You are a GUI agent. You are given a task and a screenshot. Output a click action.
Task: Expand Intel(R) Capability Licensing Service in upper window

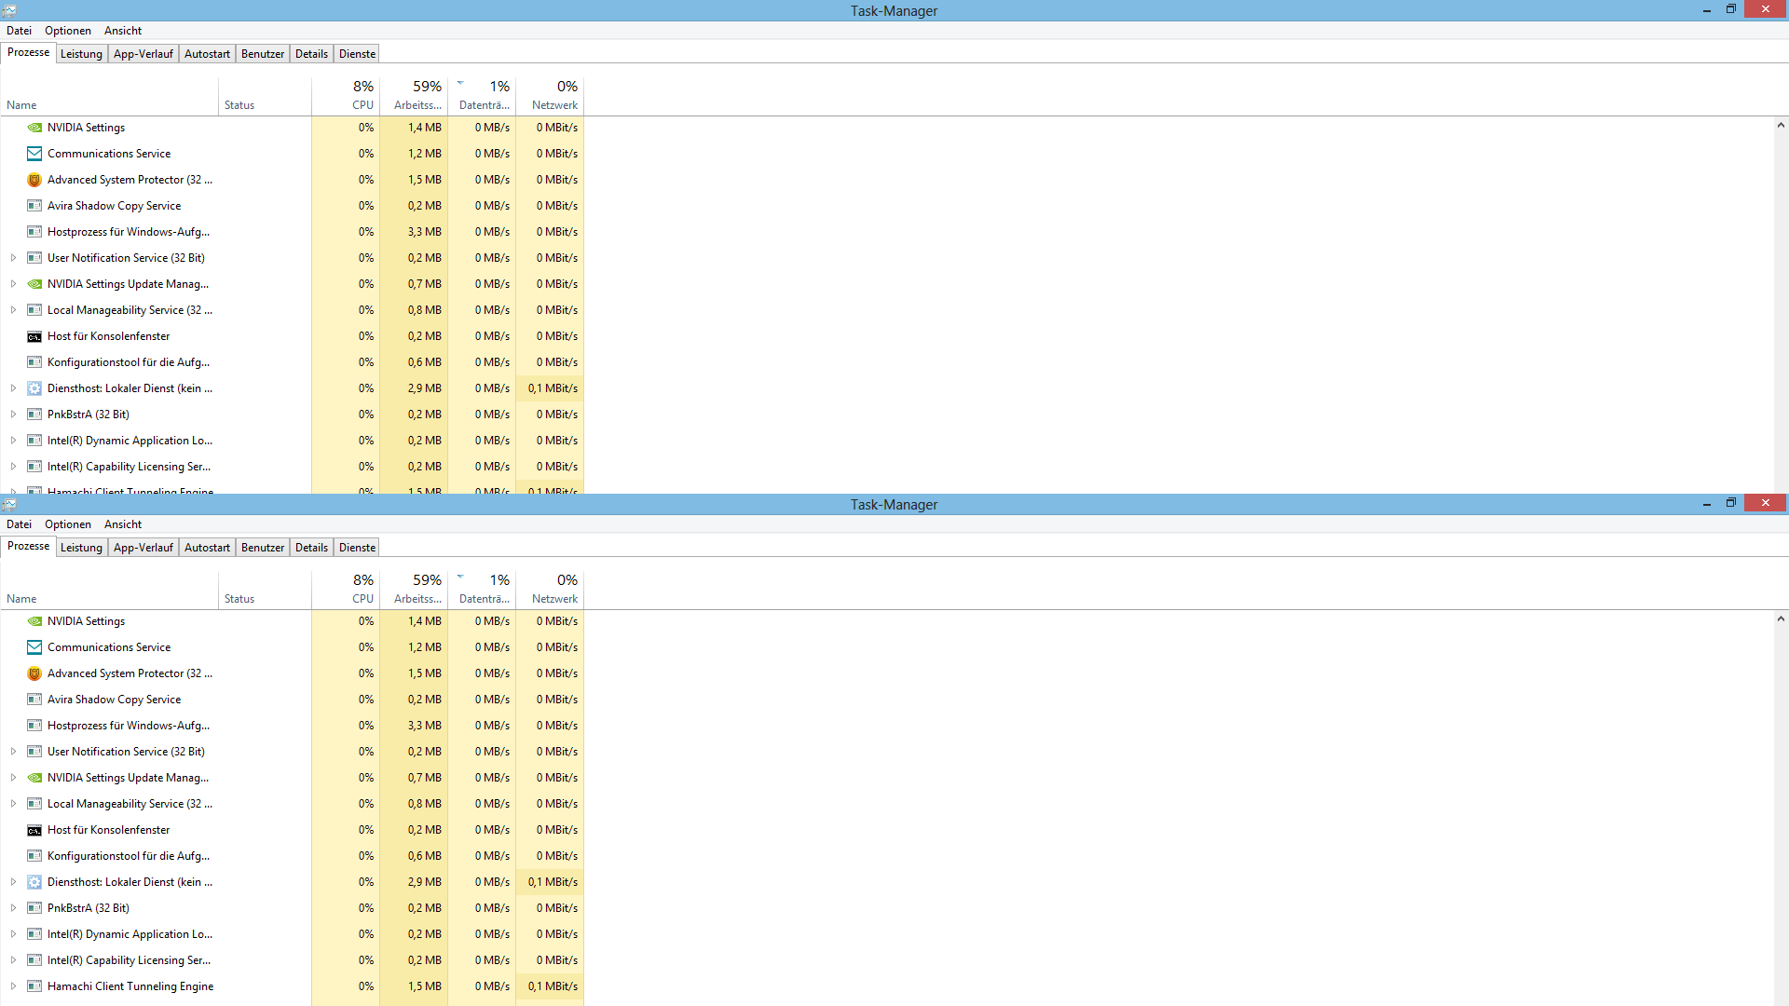tap(13, 467)
